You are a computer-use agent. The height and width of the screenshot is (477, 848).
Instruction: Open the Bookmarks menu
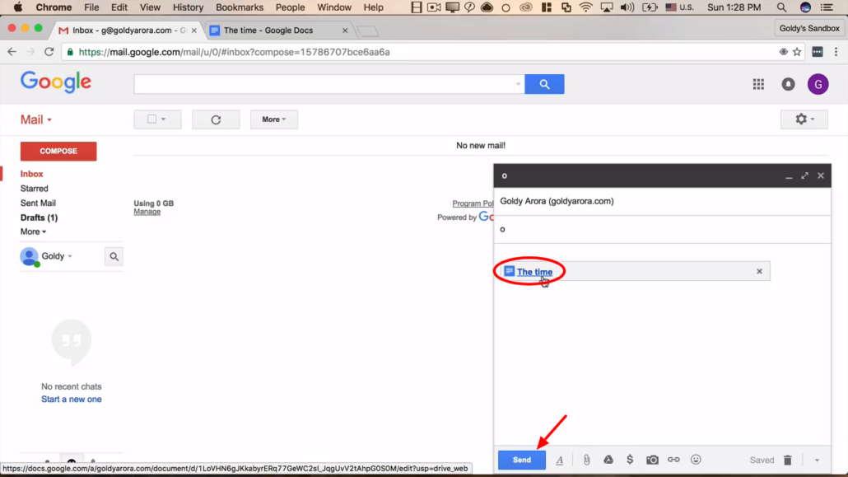tap(240, 7)
